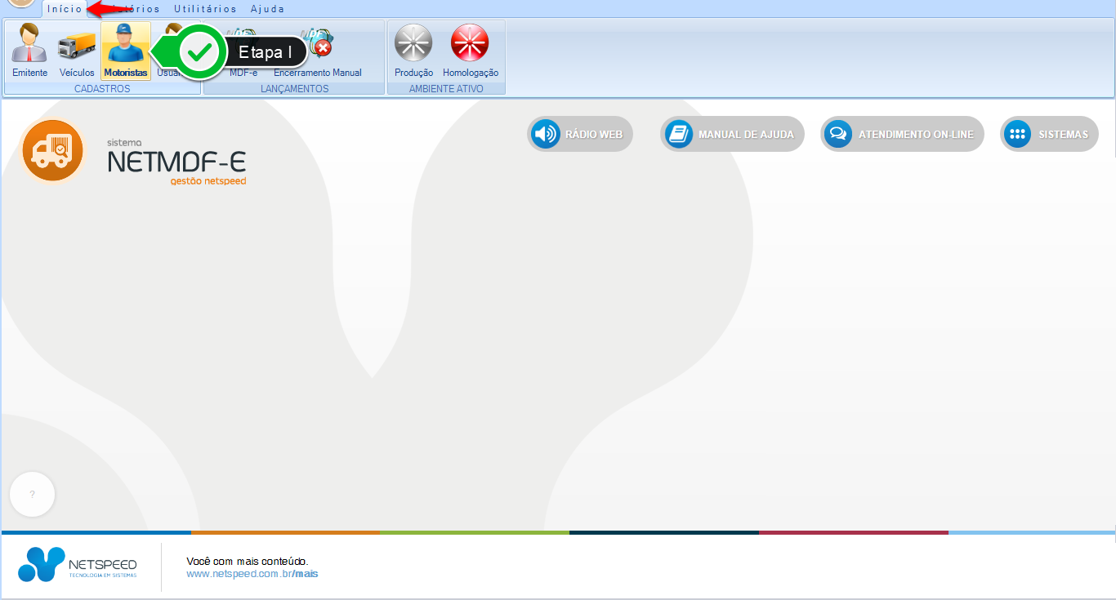
Task: Activate the Produção environment
Action: tap(413, 51)
